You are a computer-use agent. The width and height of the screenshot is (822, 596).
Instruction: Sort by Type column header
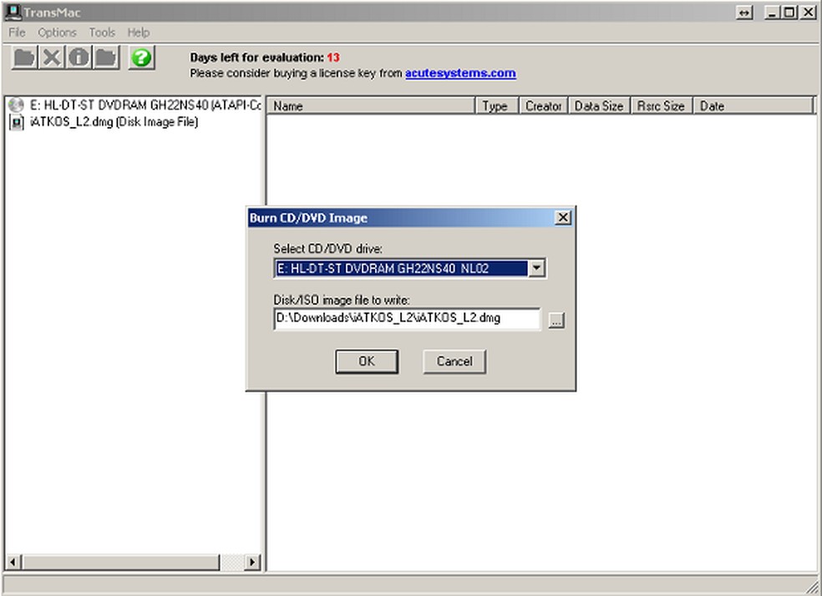(496, 106)
